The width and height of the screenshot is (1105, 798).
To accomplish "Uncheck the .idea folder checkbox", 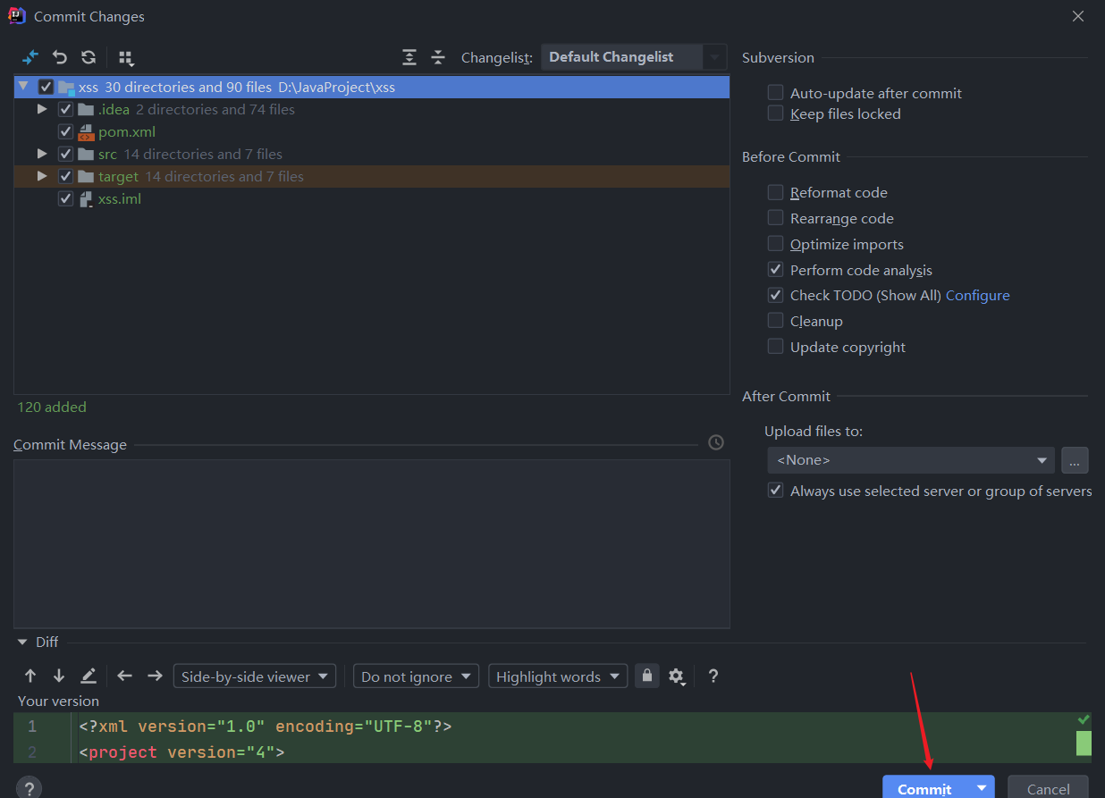I will (65, 110).
